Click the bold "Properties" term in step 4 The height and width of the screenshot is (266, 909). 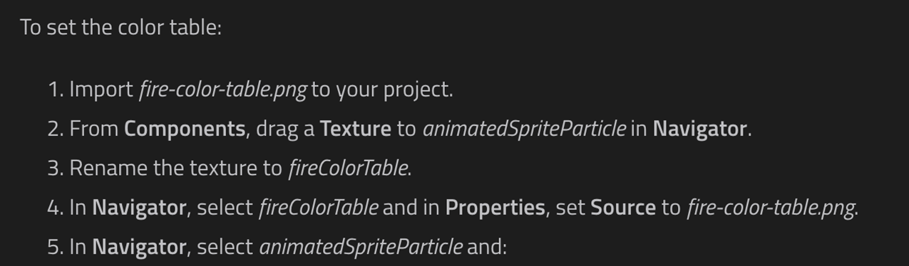click(x=495, y=208)
